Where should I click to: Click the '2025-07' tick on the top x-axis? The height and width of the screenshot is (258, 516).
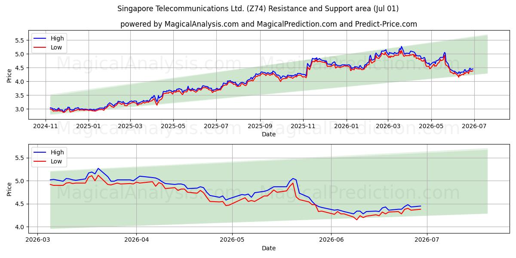coord(216,126)
